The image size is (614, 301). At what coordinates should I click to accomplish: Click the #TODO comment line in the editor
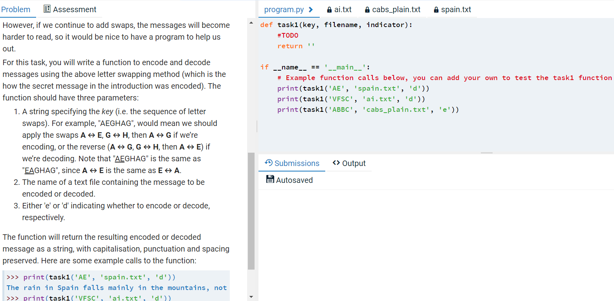click(287, 35)
